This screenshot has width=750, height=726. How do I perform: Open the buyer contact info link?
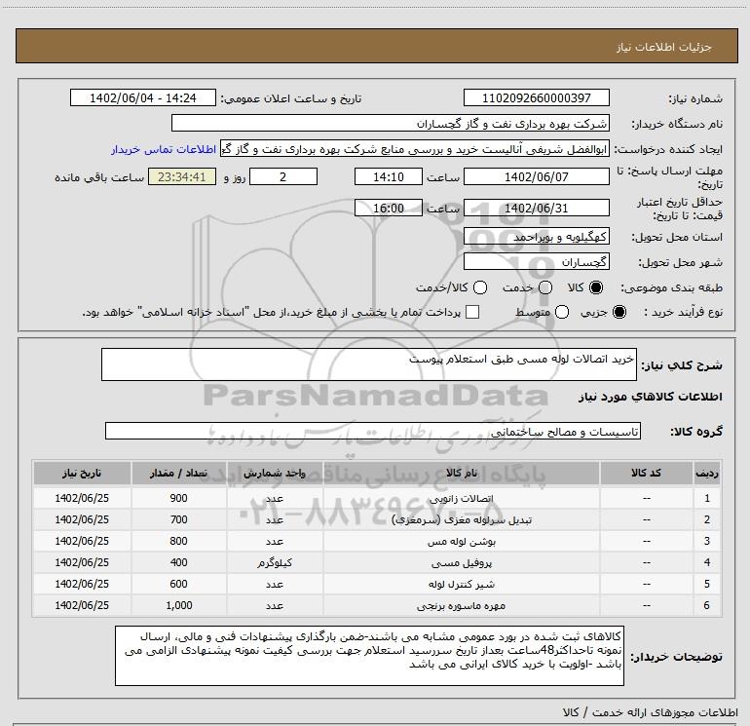pos(164,149)
